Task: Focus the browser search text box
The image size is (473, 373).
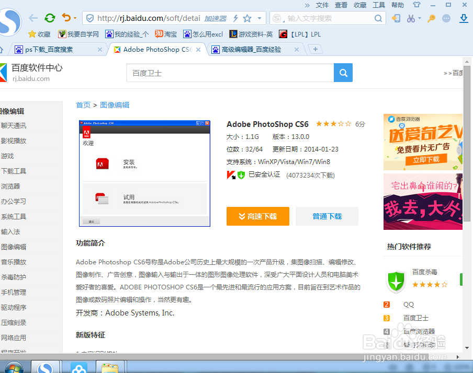Action: click(329, 18)
